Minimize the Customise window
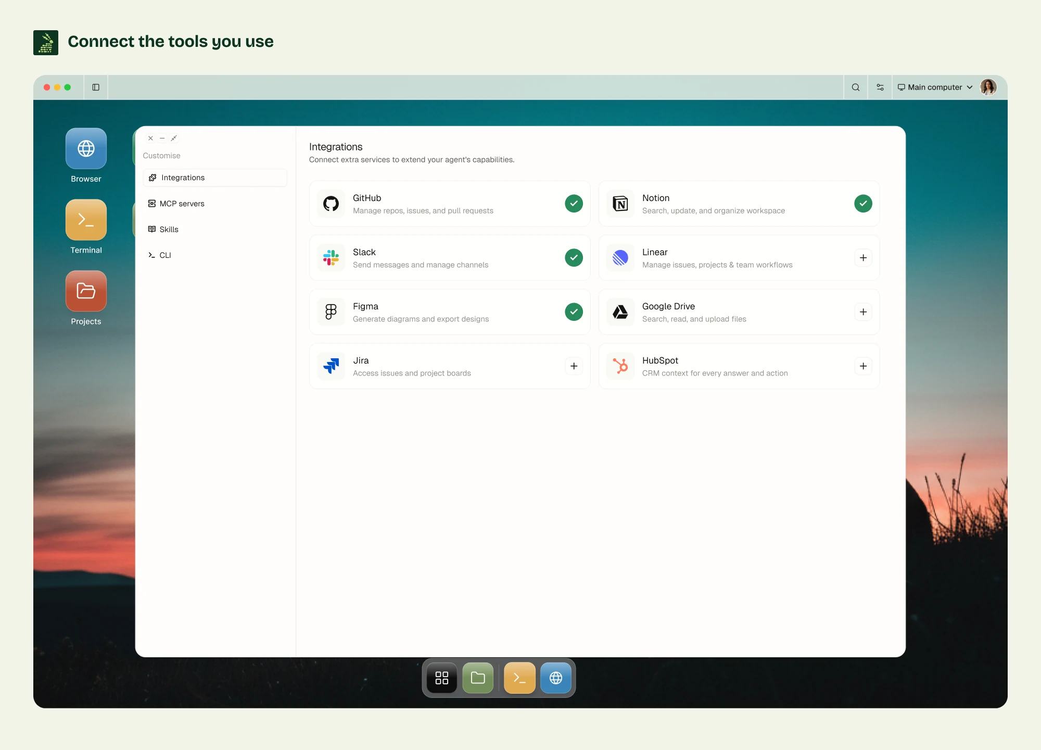1041x750 pixels. pos(162,138)
